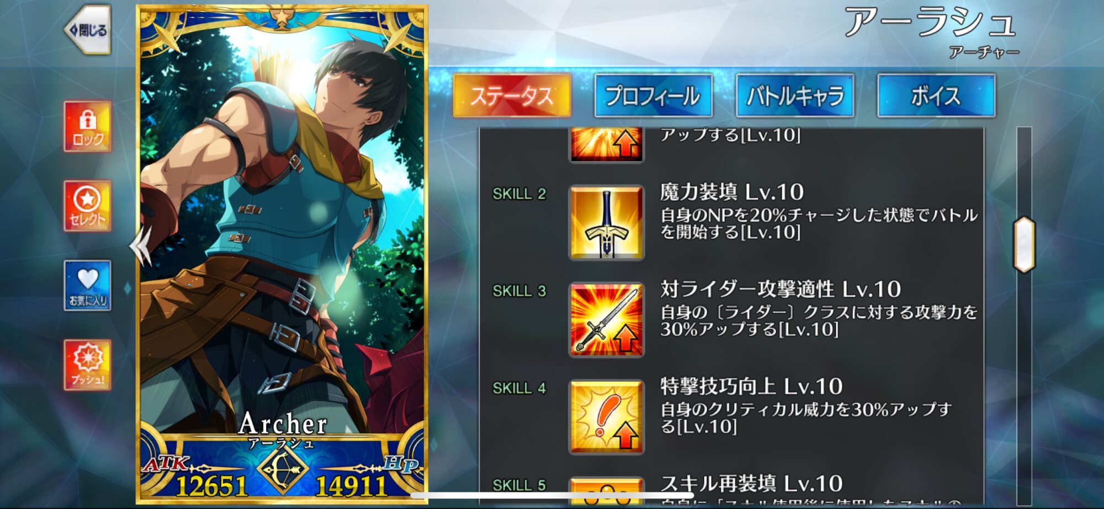Select the 魔力装填 Lv.10 skill title
This screenshot has height=509, width=1104.
pyautogui.click(x=731, y=192)
